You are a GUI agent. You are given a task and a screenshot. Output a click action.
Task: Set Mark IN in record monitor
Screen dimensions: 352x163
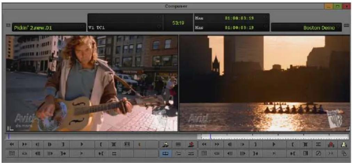[x=293, y=144]
